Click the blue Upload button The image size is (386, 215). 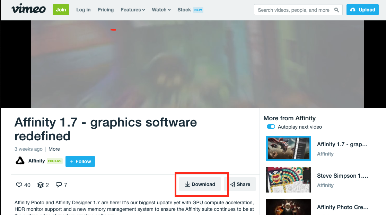coord(363,10)
